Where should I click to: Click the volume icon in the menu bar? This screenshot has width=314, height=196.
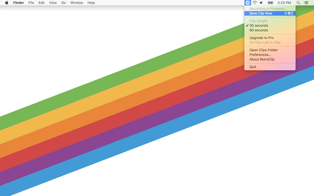pyautogui.click(x=262, y=3)
